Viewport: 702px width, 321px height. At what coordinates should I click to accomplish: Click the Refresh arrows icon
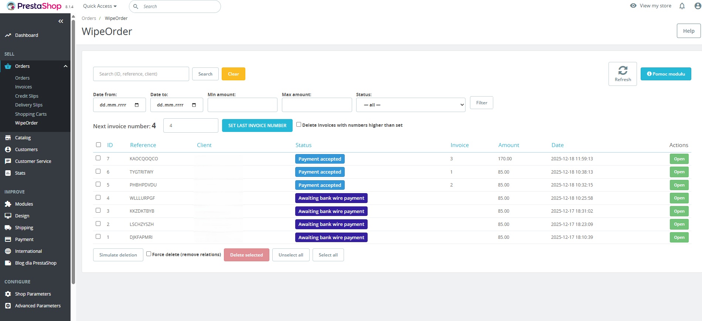(x=623, y=70)
